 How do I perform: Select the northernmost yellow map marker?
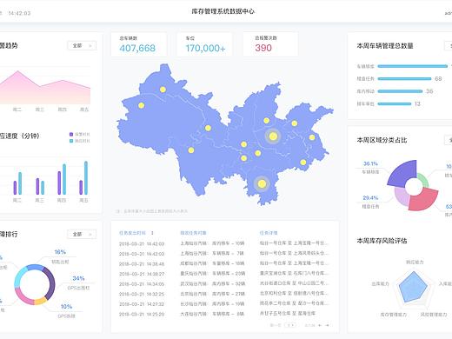163,90
